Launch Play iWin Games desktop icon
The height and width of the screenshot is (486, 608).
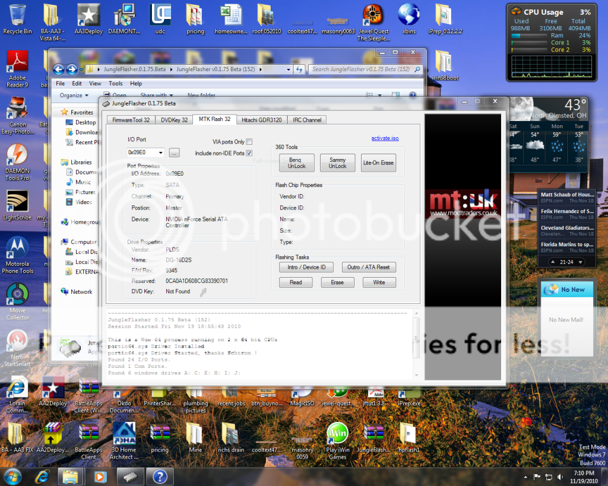pos(337,439)
